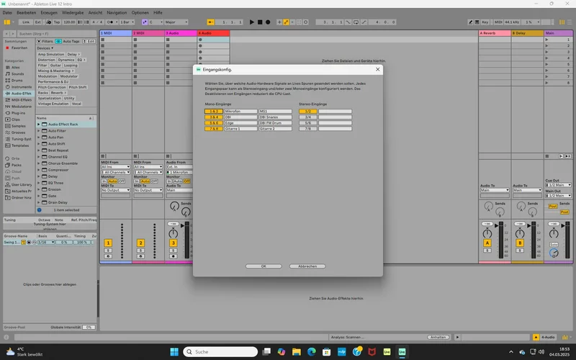Image resolution: width=576 pixels, height=360 pixels.
Task: Toggle the Key map mode button
Action: pos(485,22)
